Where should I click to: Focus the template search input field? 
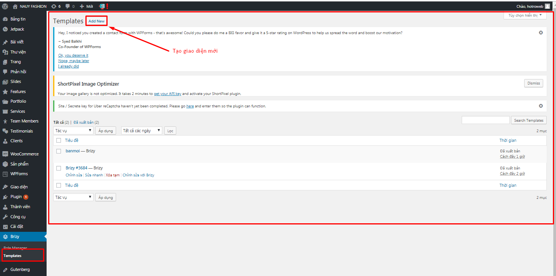(x=485, y=120)
